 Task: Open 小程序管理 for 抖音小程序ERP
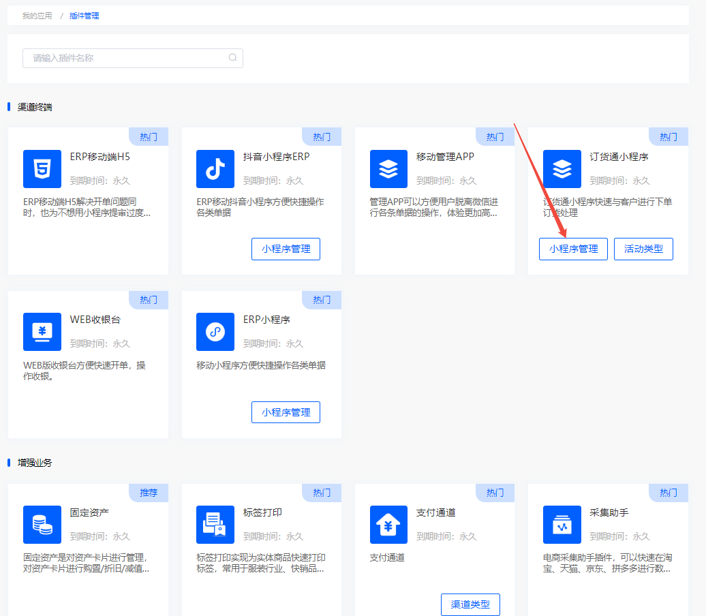click(x=286, y=249)
